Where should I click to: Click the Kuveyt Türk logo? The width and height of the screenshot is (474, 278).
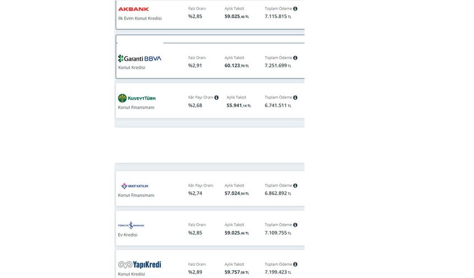point(137,98)
